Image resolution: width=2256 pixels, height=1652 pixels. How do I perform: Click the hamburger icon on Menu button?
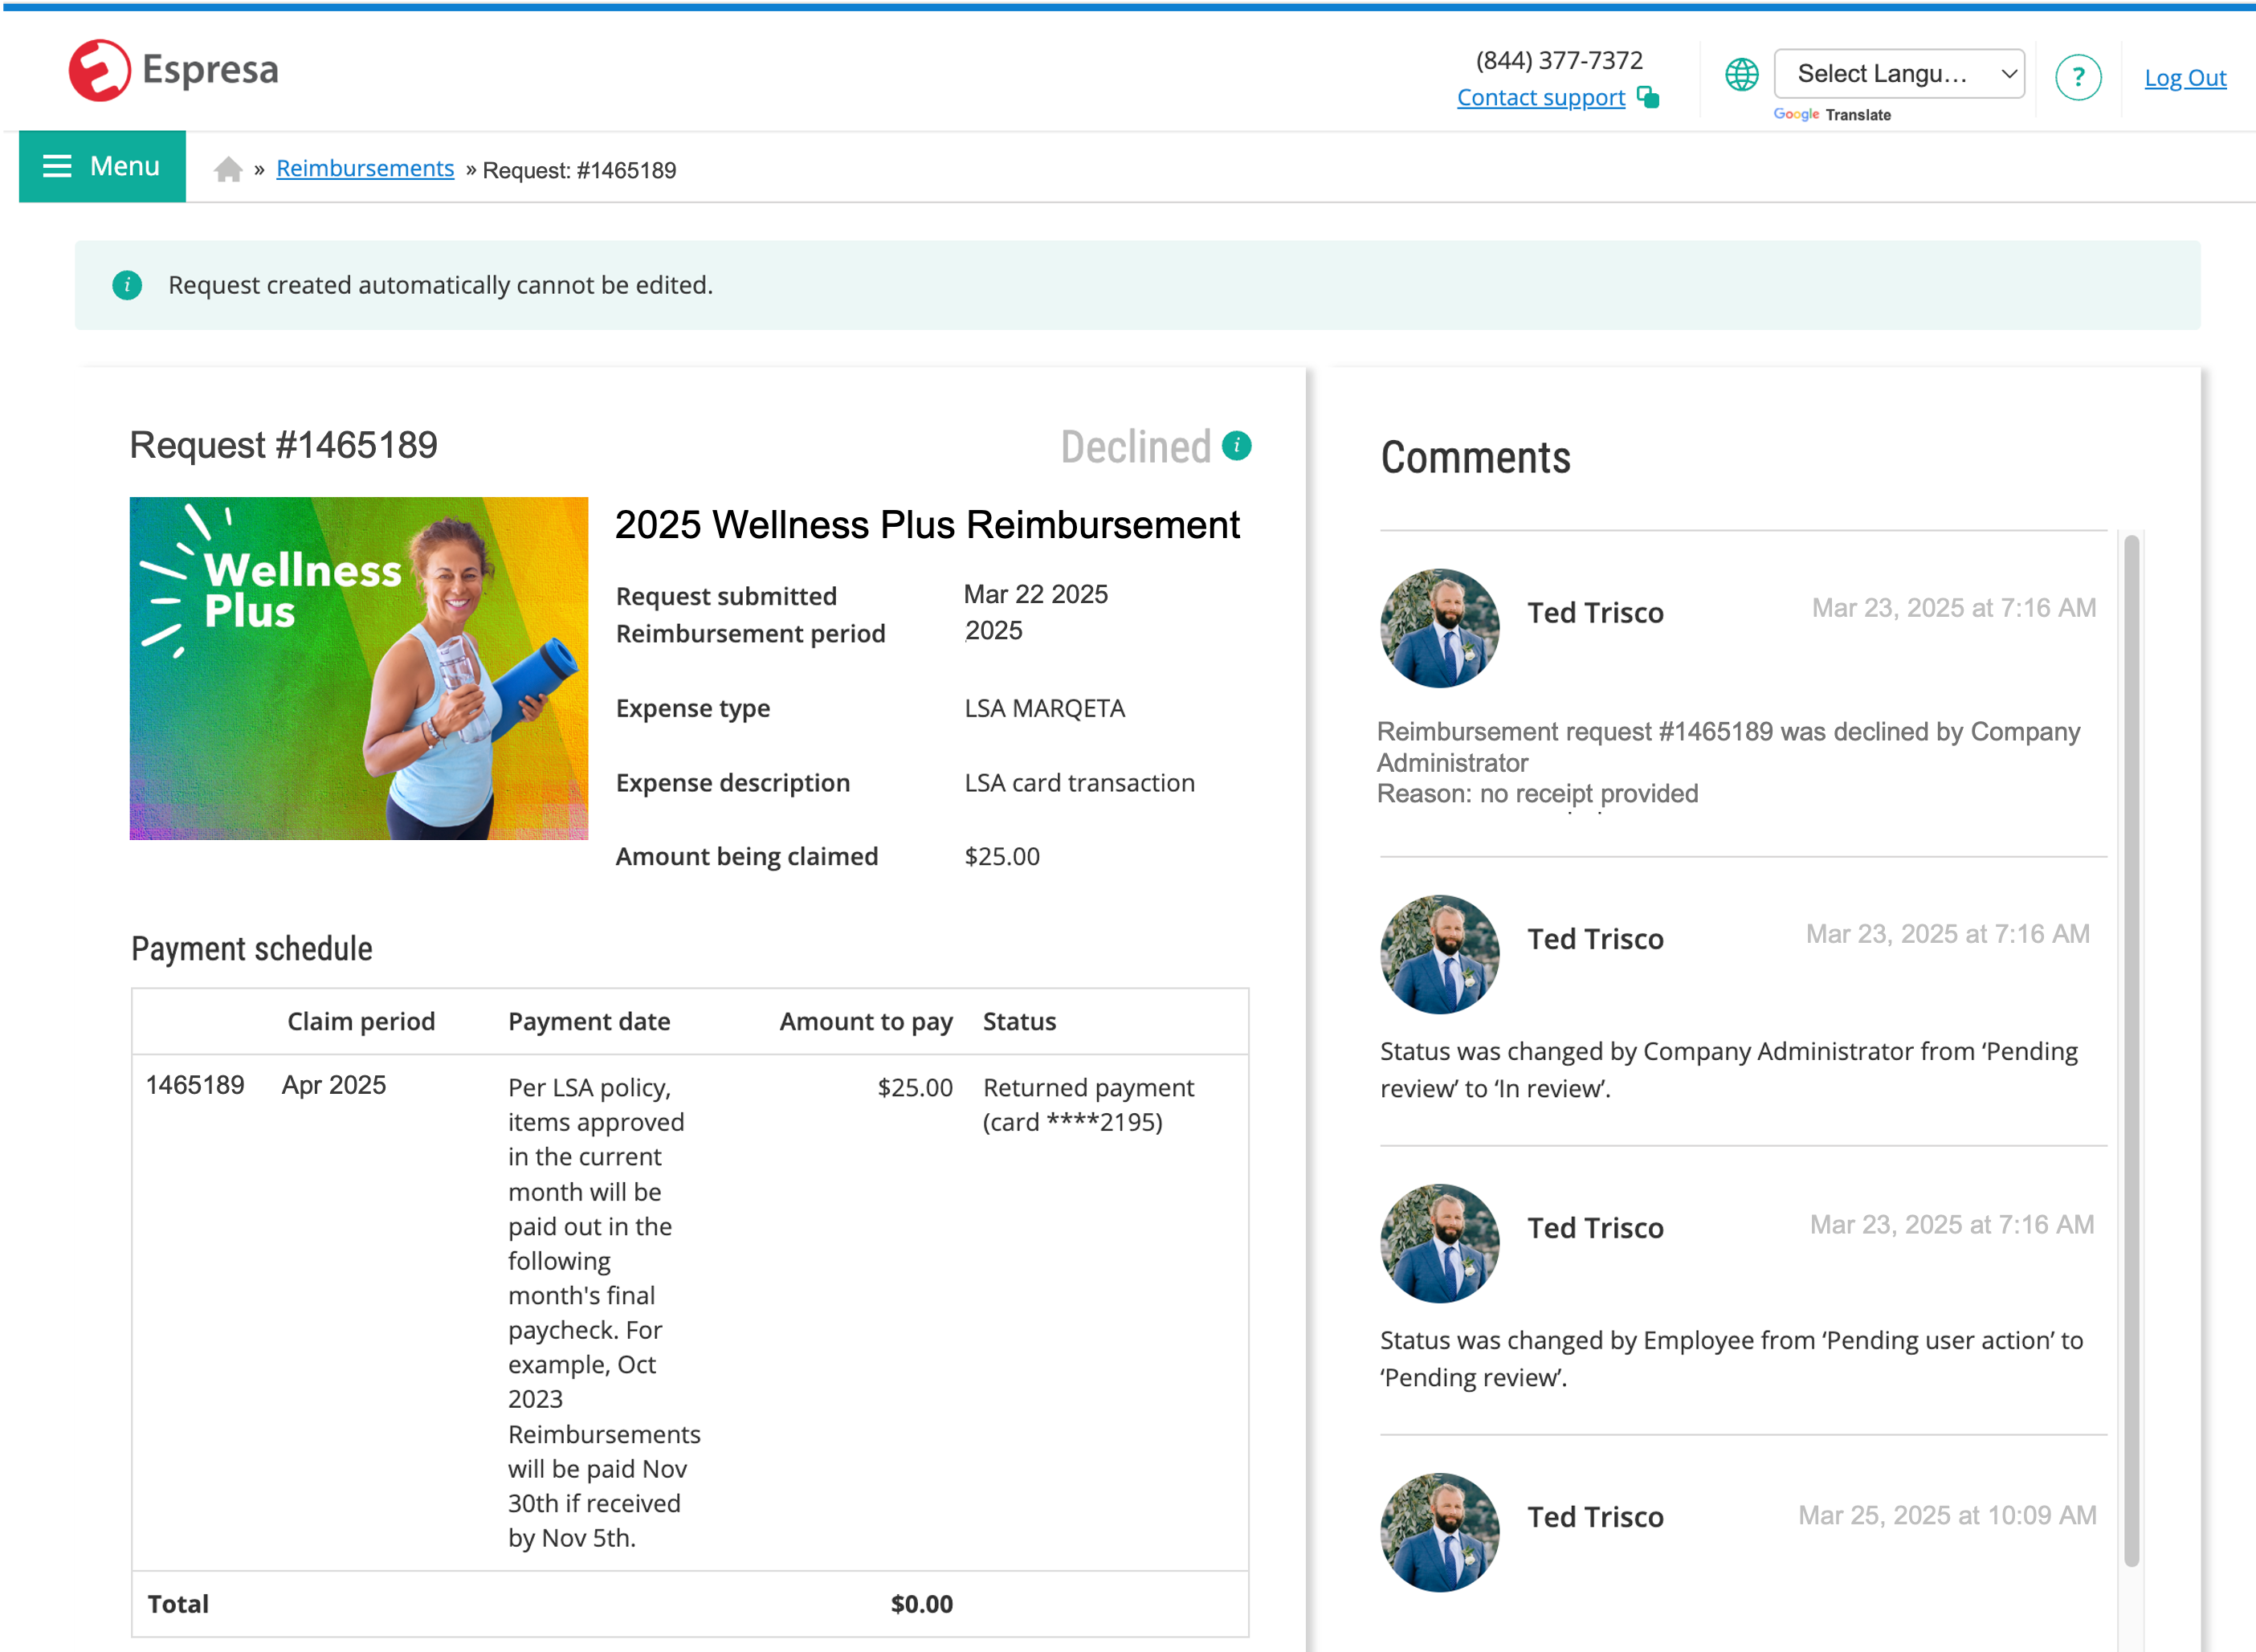(x=57, y=166)
